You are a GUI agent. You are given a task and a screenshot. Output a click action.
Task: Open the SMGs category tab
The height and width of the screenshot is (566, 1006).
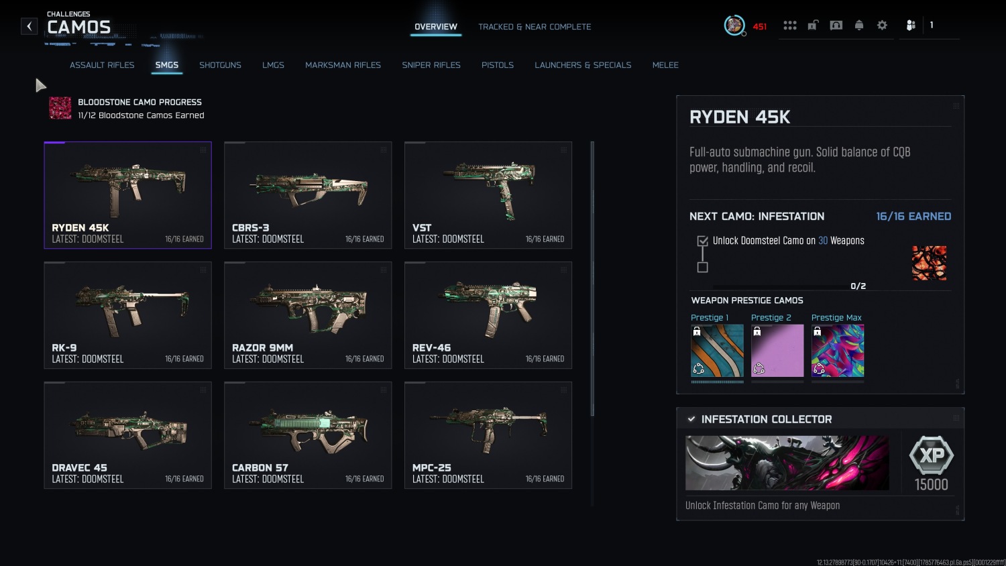(x=167, y=65)
